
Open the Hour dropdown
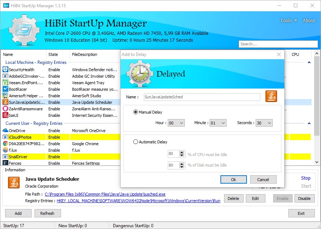[x=176, y=123]
